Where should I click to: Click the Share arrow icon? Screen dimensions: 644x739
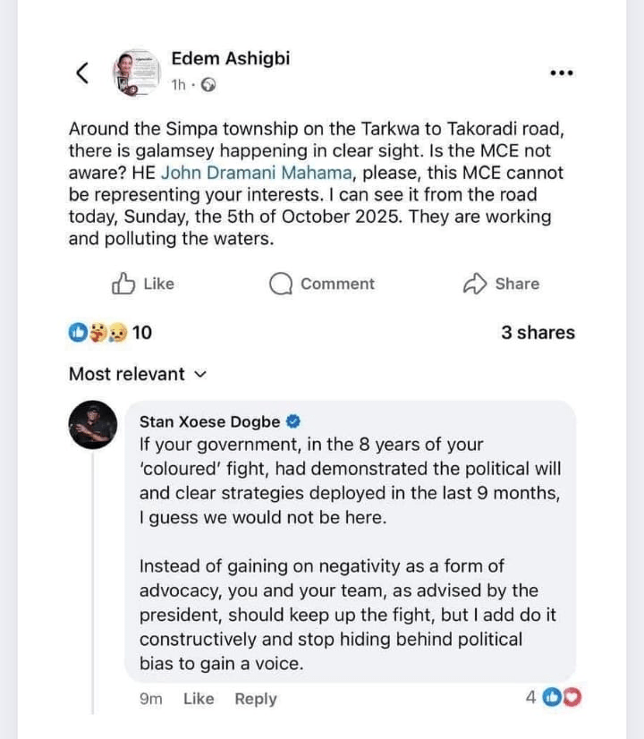pos(474,284)
